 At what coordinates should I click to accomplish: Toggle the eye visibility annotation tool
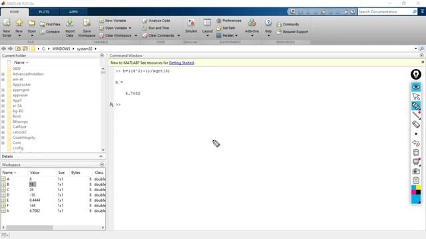click(x=416, y=87)
